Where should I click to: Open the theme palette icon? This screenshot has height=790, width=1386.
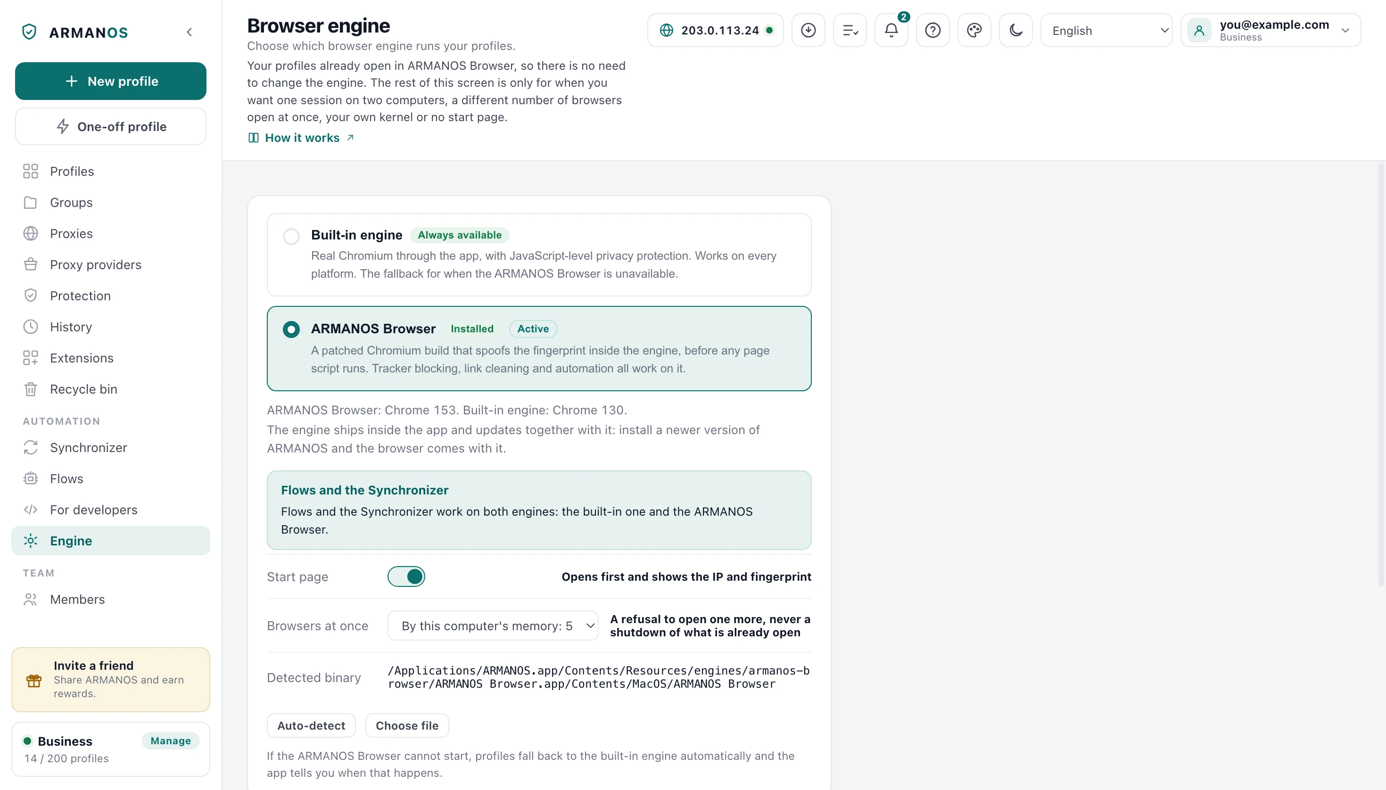pos(974,30)
